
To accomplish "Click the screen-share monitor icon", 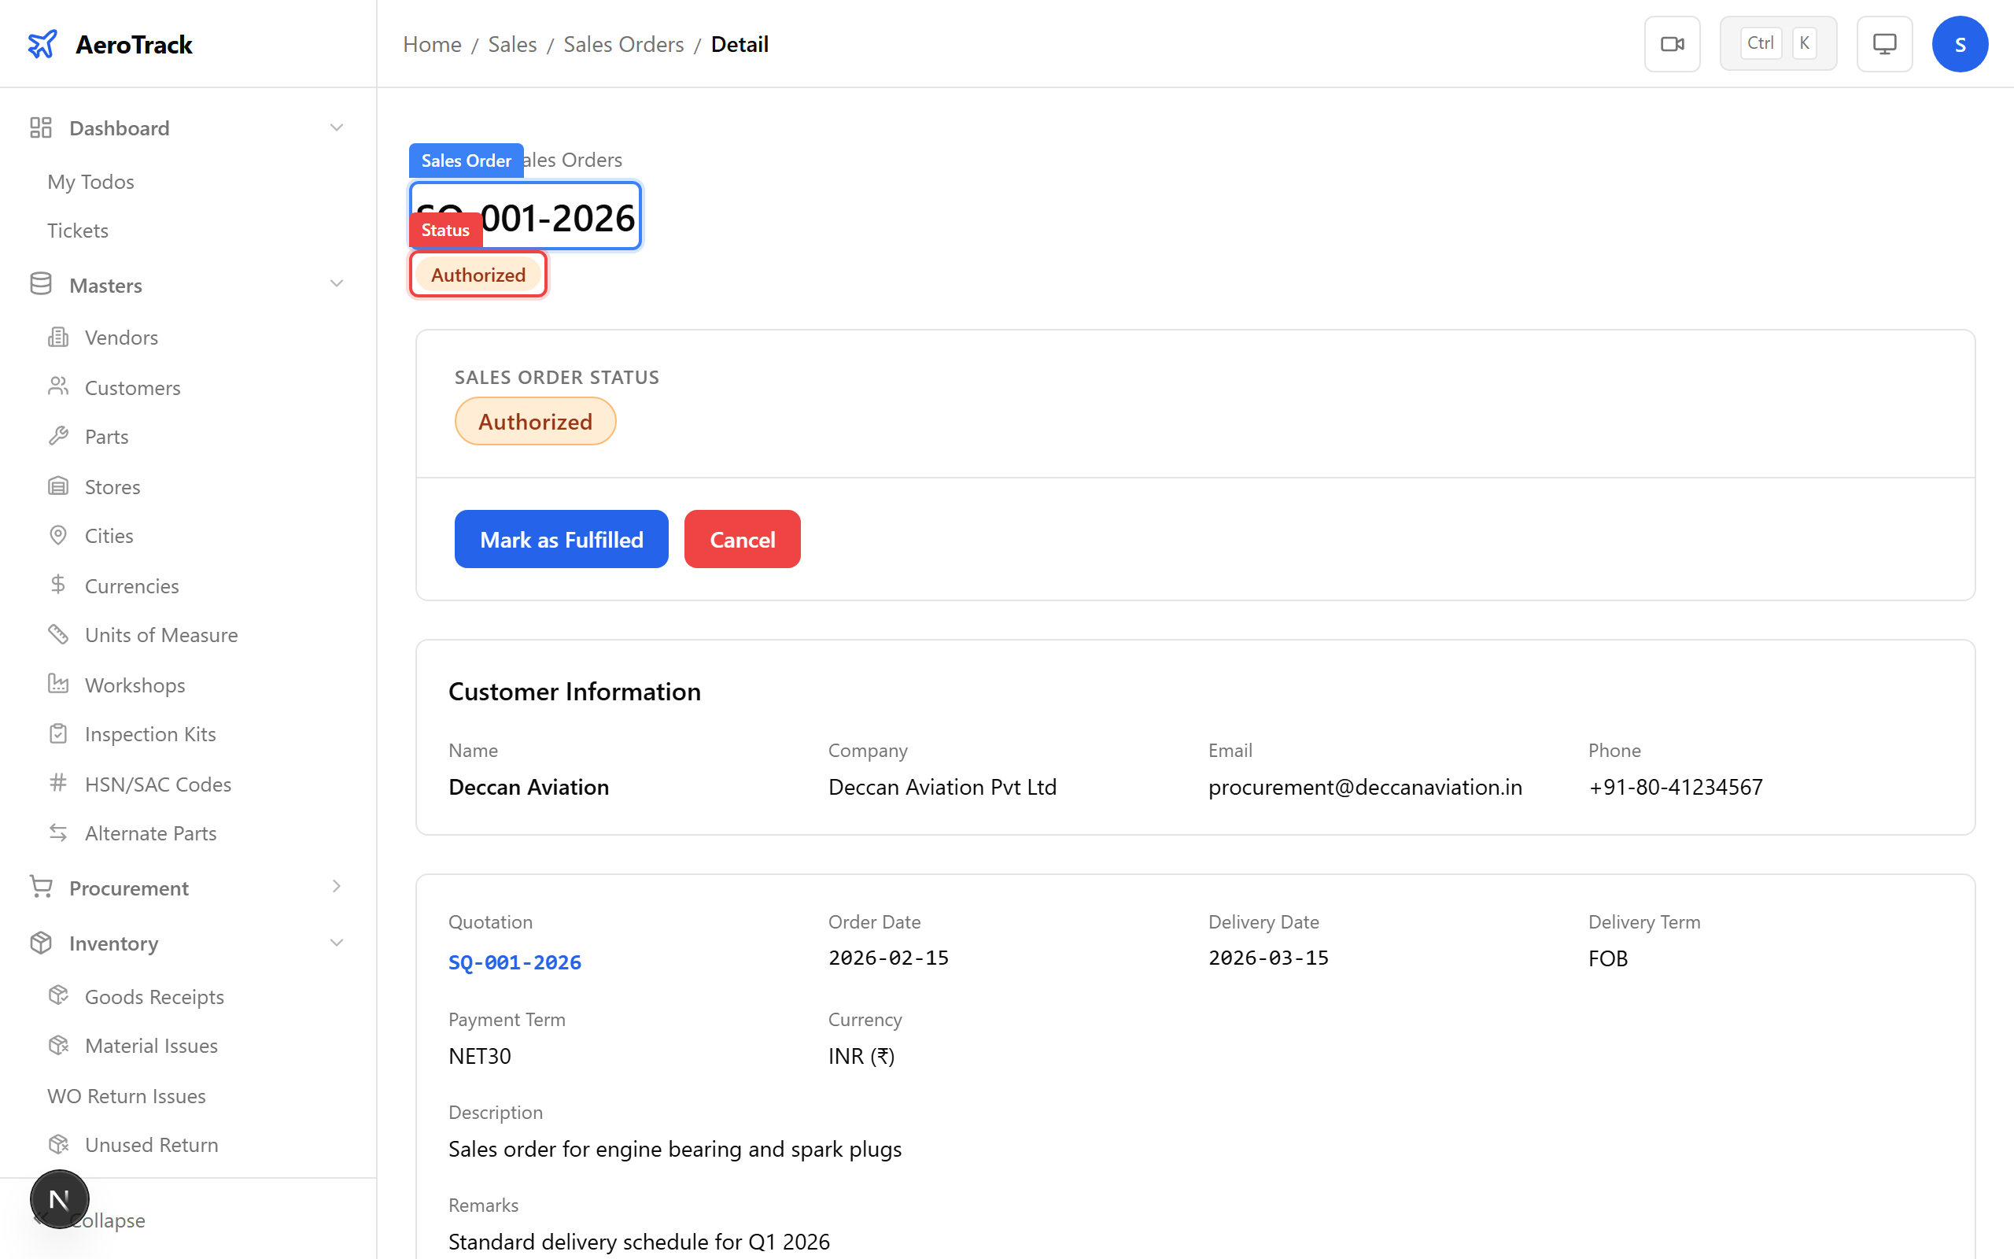I will coord(1884,42).
